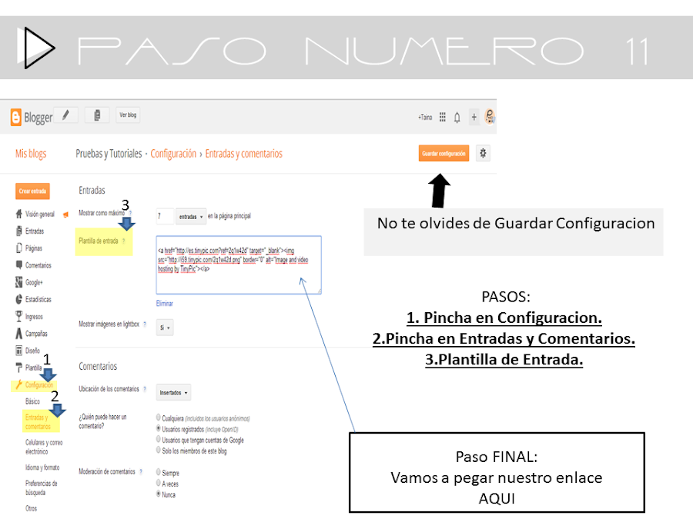Open Entradas y comentarios settings item
This screenshot has width=693, height=519.
pos(38,422)
